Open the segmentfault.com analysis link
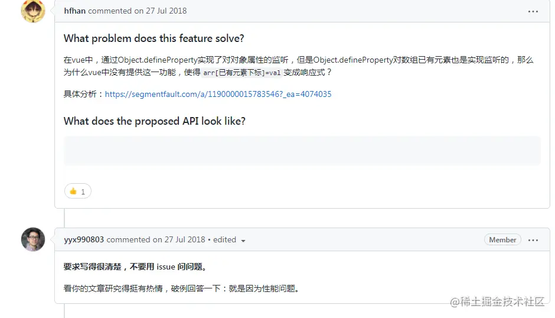This screenshot has width=555, height=318. pyautogui.click(x=218, y=94)
